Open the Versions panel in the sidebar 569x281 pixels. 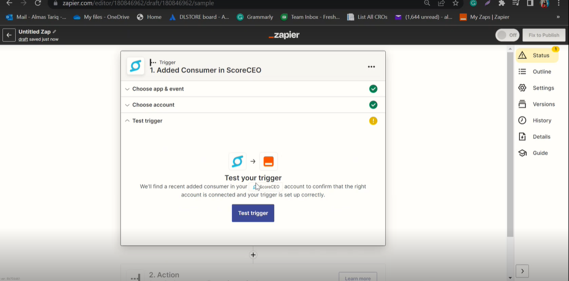[x=537, y=104]
